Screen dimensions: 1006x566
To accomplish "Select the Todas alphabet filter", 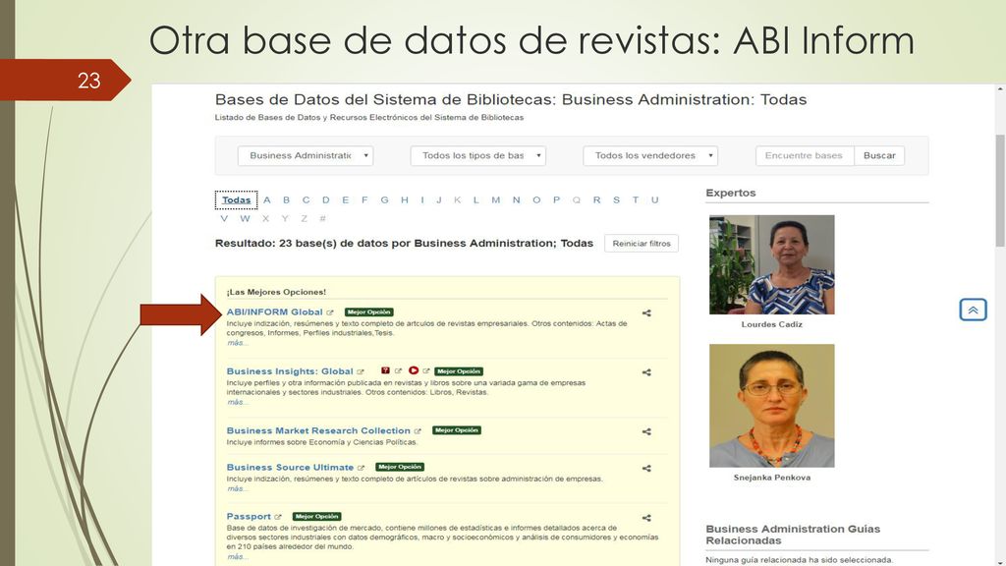I will pyautogui.click(x=236, y=200).
